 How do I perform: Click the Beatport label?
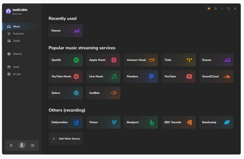[133, 122]
